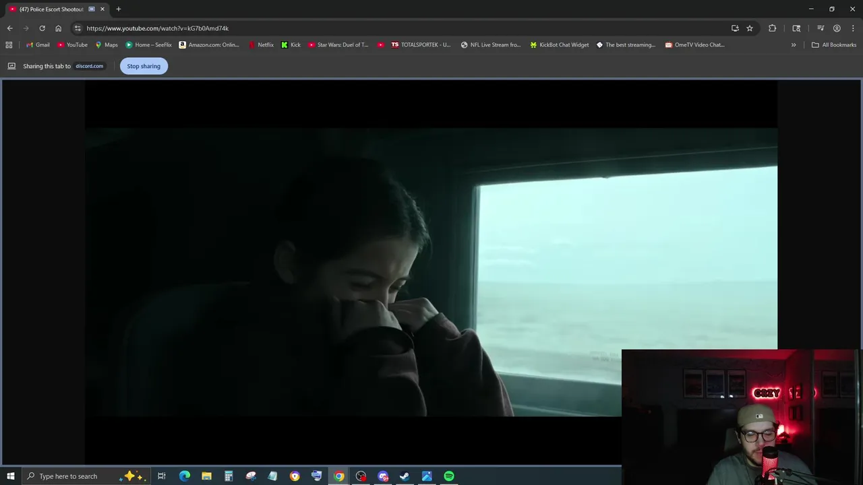Open the apps grid shortcut
The width and height of the screenshot is (863, 485).
pyautogui.click(x=9, y=45)
